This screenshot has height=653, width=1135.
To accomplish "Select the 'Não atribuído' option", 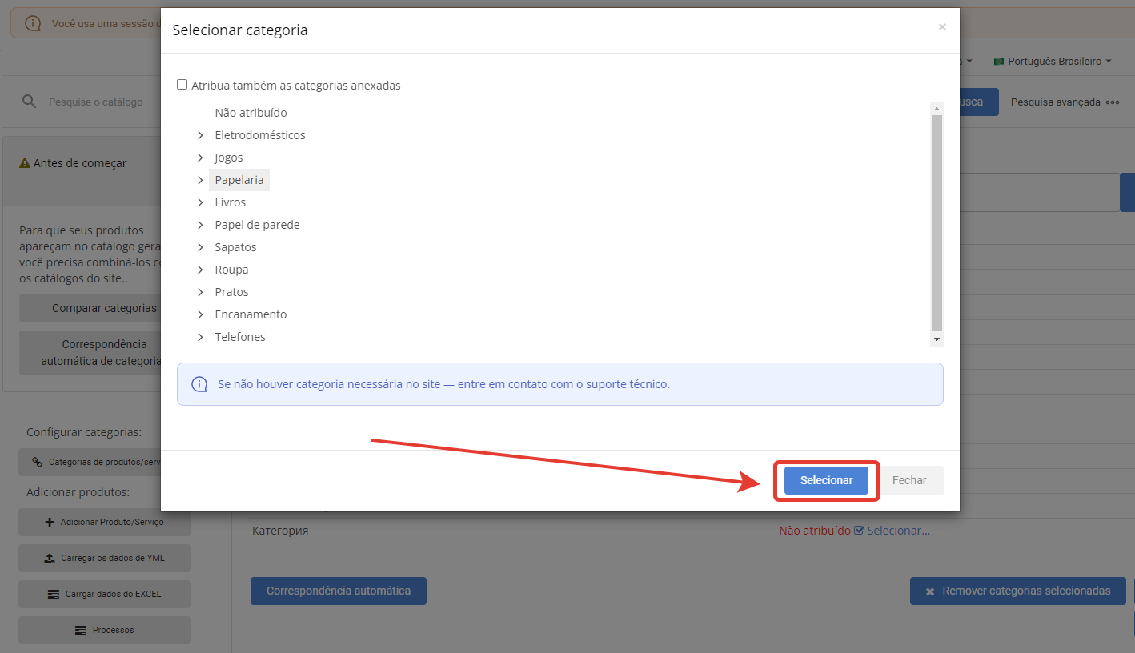I will click(x=251, y=113).
